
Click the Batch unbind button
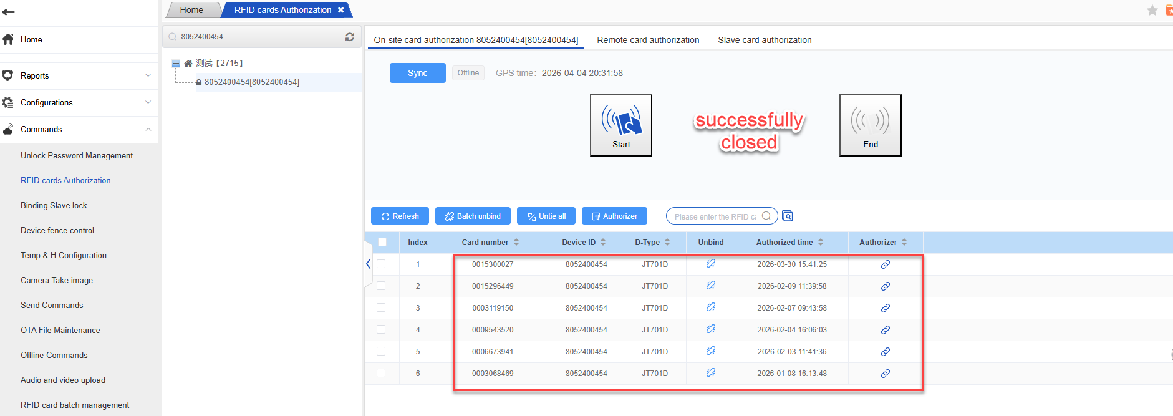coord(473,216)
